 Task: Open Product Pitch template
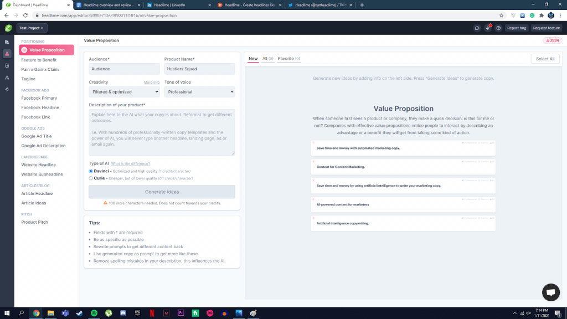coord(34,222)
